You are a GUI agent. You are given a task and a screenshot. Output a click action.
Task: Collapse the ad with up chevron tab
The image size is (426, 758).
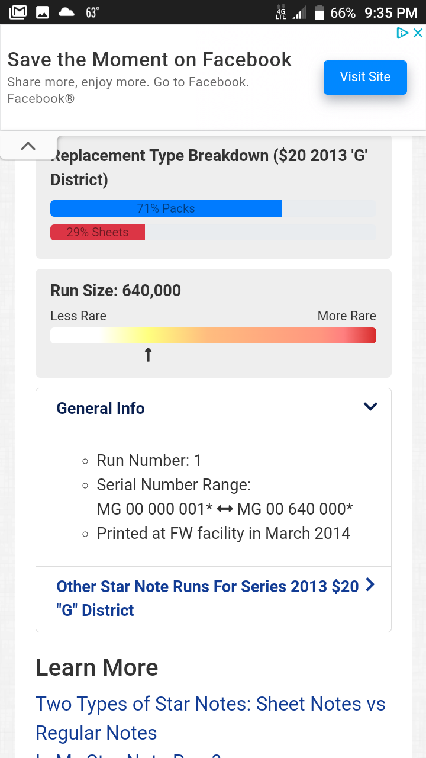pyautogui.click(x=28, y=146)
